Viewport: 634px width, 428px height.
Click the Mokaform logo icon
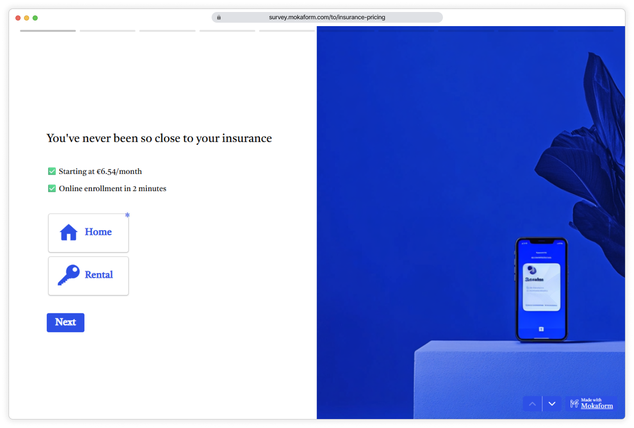click(574, 403)
